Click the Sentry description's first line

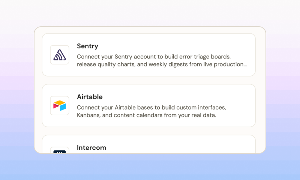pos(154,57)
